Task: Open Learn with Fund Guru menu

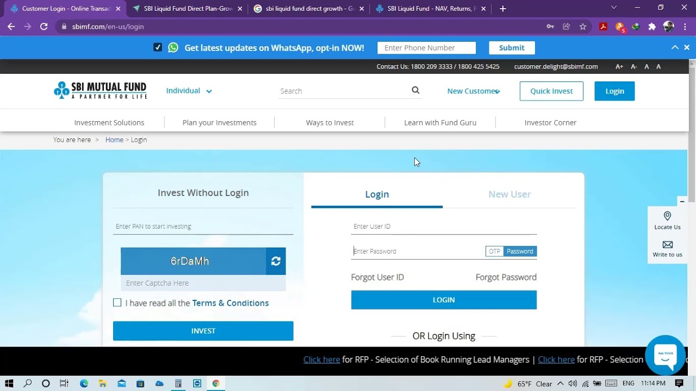Action: click(x=440, y=122)
